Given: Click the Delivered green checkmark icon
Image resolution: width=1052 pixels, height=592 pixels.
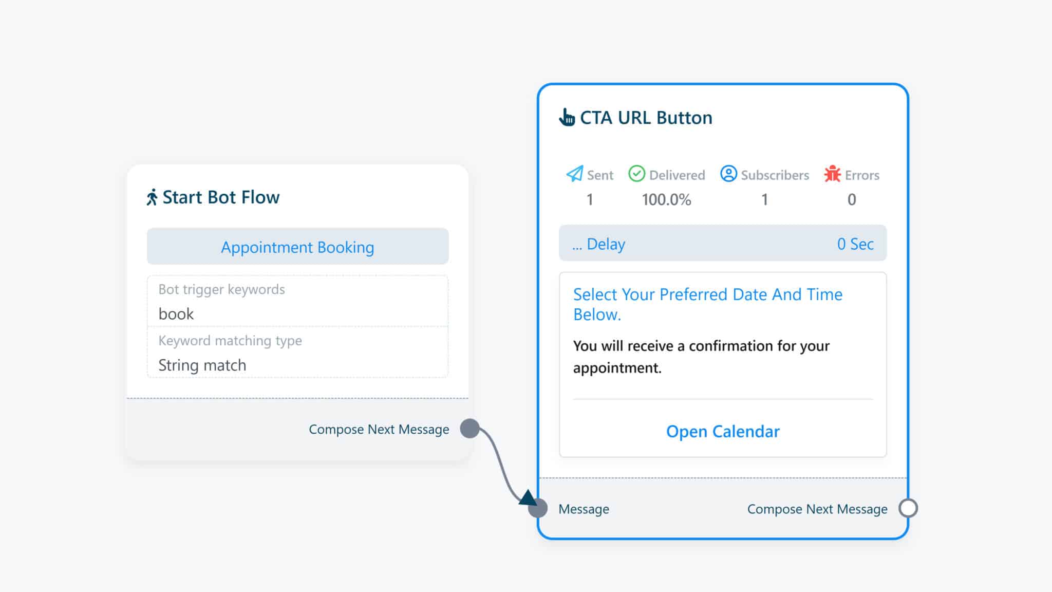Looking at the screenshot, I should (x=636, y=174).
